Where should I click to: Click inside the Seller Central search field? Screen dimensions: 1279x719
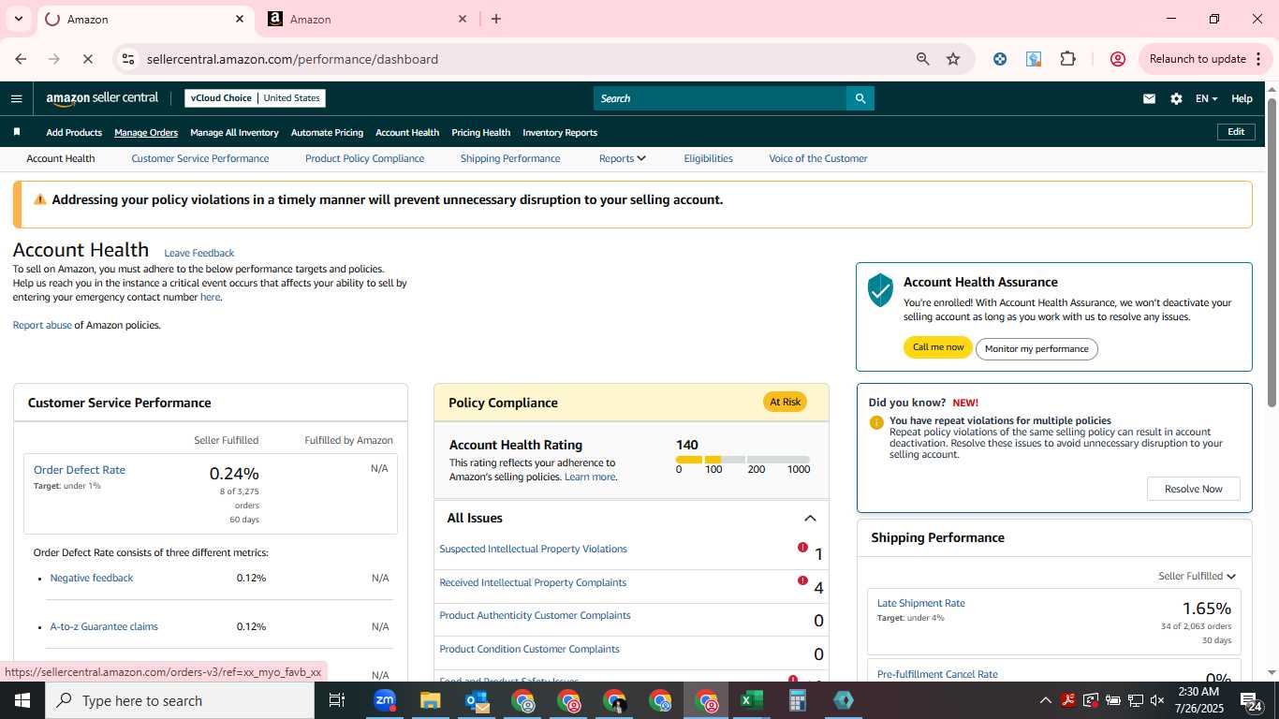(x=720, y=98)
